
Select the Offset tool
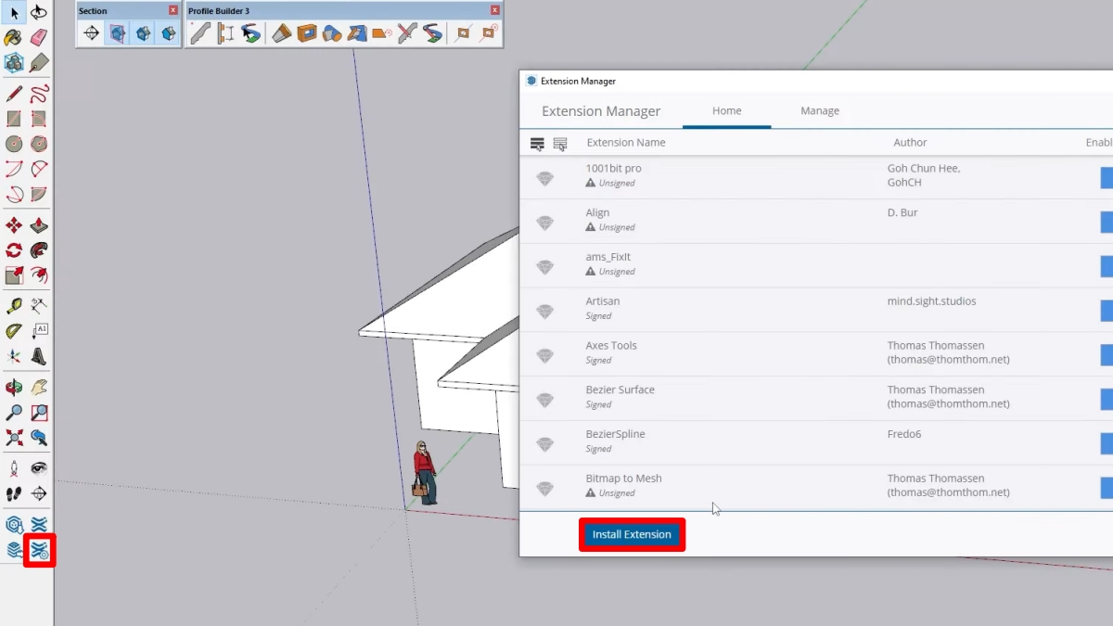(39, 275)
